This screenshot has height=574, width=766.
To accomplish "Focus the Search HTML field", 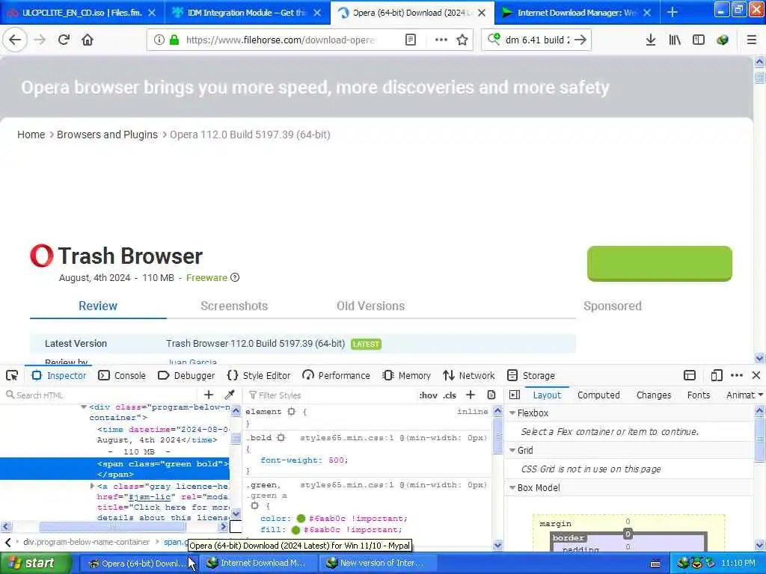I will click(x=100, y=395).
